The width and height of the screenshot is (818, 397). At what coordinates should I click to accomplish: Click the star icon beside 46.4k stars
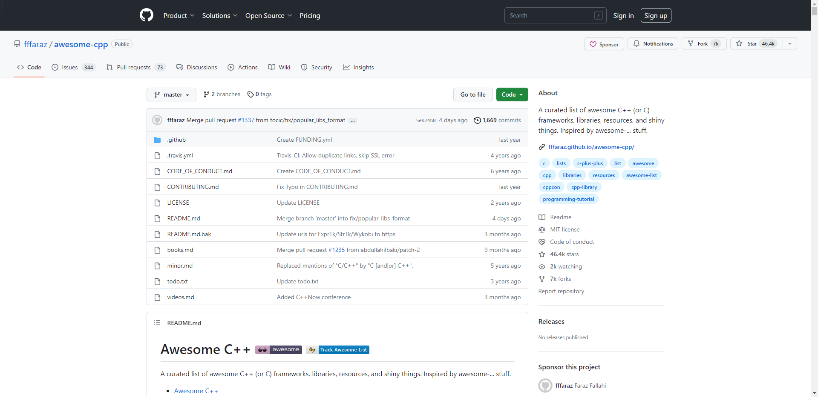542,254
